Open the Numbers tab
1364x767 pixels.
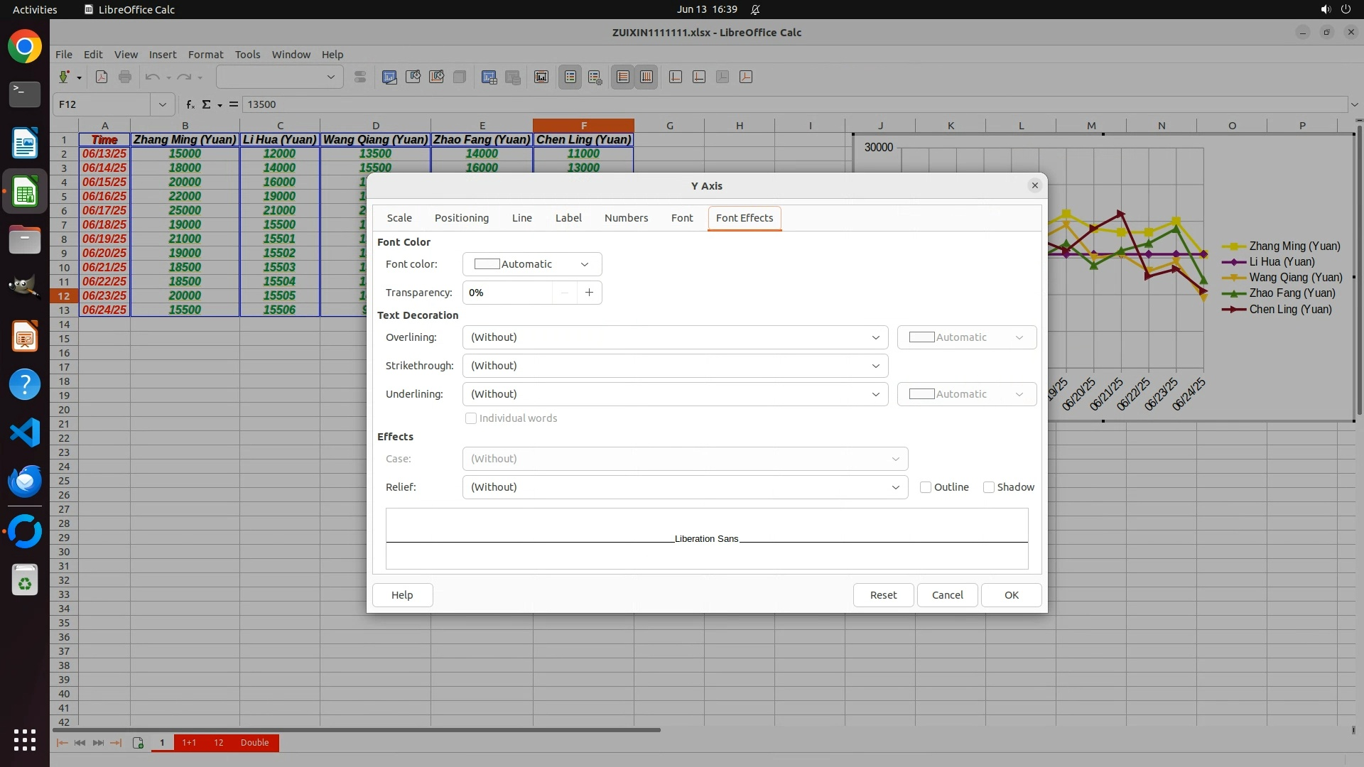click(626, 218)
